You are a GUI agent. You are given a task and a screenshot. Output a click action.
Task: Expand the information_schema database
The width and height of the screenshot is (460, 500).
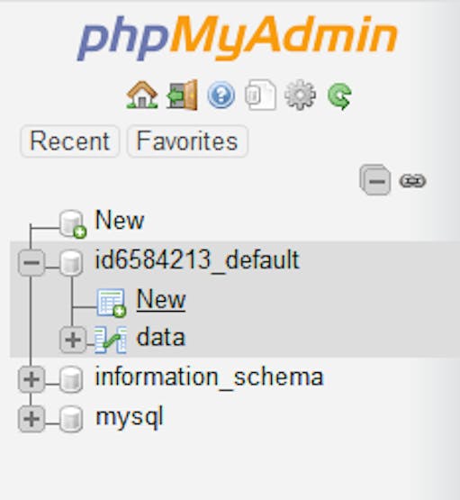coord(32,379)
